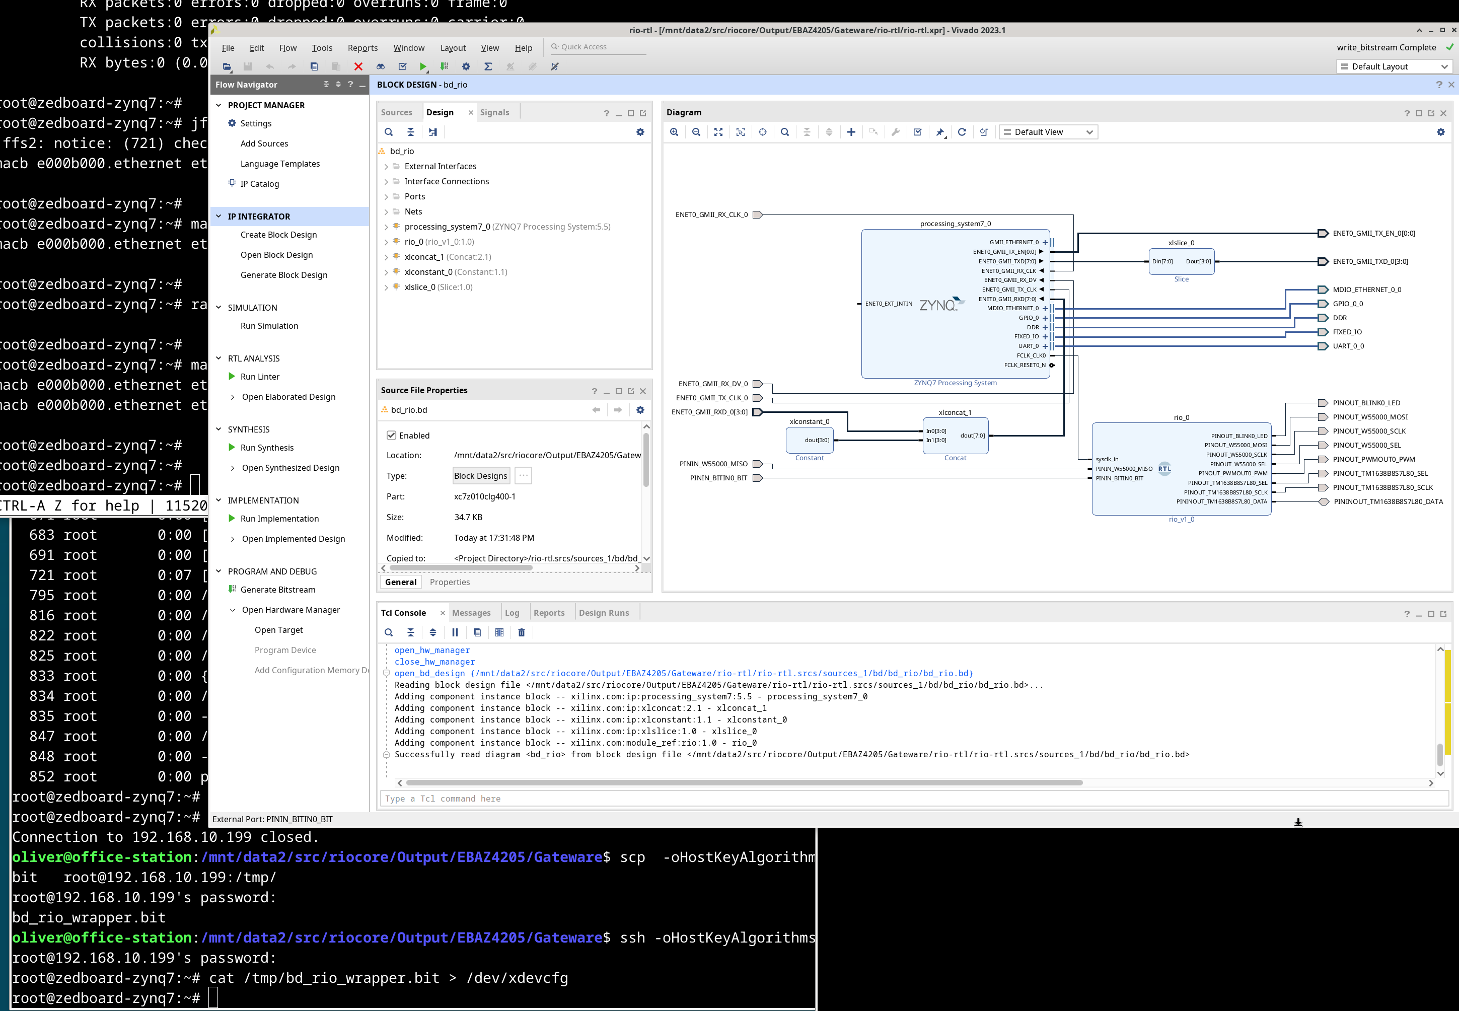The image size is (1459, 1011).
Task: Expand the External Interfaces tree node
Action: click(x=386, y=167)
